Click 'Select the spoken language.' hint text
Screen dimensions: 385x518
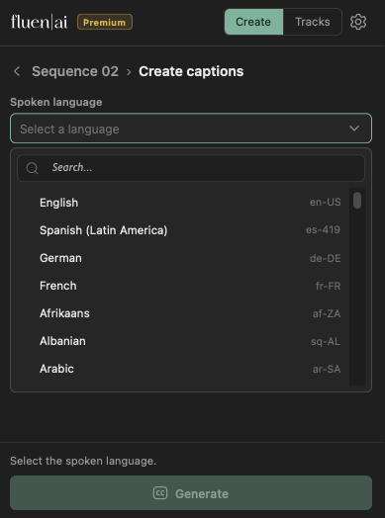(83, 461)
